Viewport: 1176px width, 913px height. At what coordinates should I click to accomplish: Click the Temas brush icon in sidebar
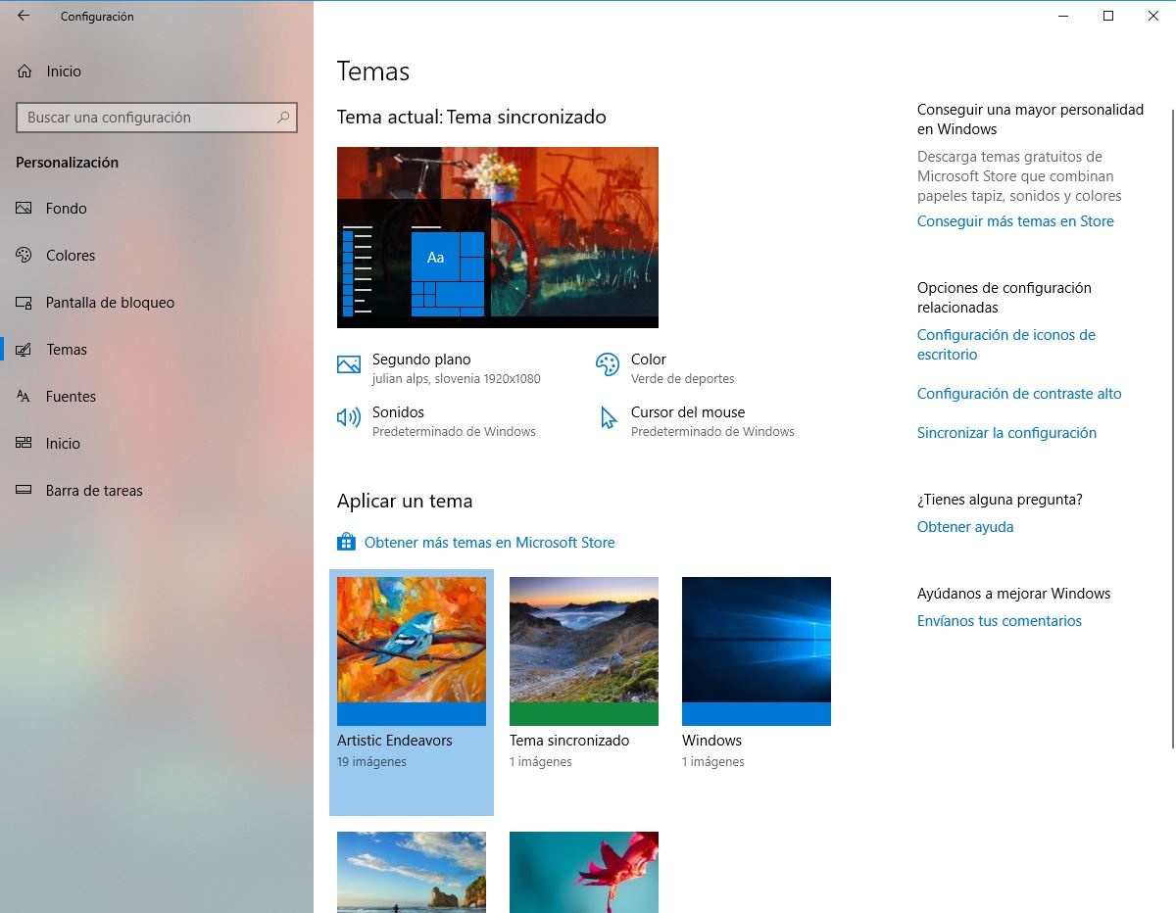coord(24,350)
